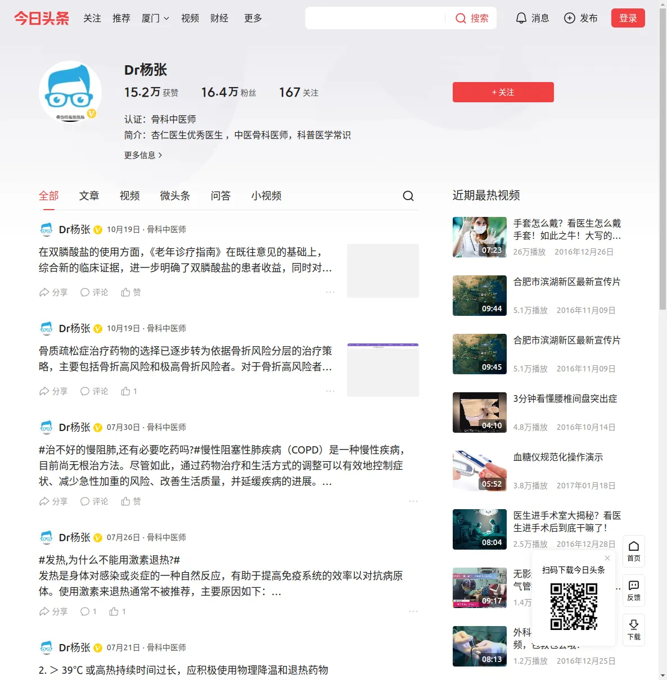
Task: Open the 发热为什么不能用激素退热 post
Action: tap(222, 576)
